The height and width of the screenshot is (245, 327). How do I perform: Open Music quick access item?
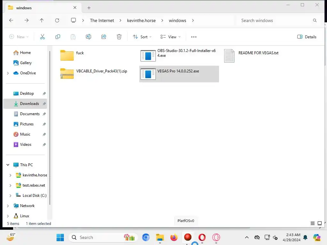pyautogui.click(x=25, y=134)
